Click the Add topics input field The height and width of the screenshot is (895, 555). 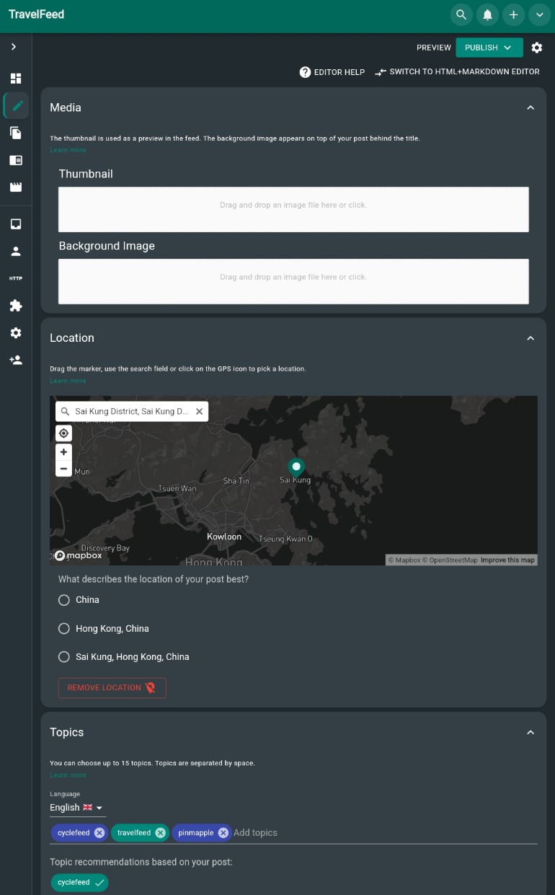click(x=385, y=832)
